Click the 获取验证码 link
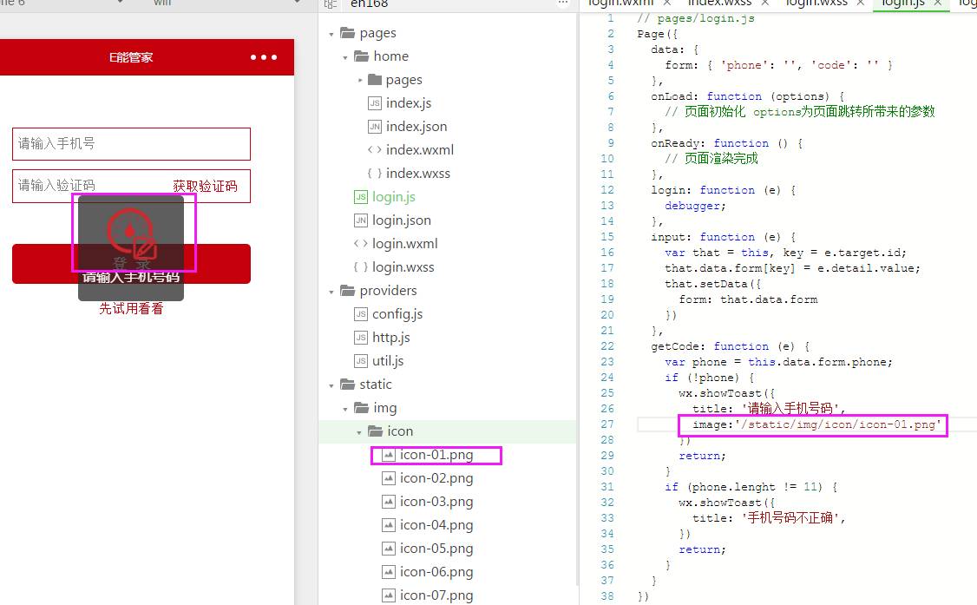The width and height of the screenshot is (977, 605). click(x=205, y=187)
